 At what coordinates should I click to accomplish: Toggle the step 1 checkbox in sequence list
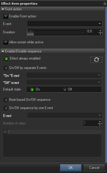(5, 131)
